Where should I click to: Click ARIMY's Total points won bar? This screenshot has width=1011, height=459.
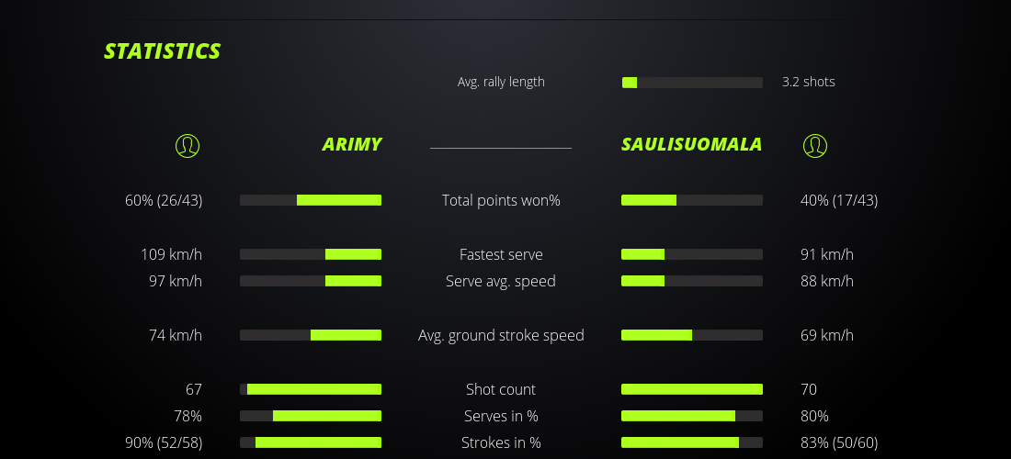(311, 200)
